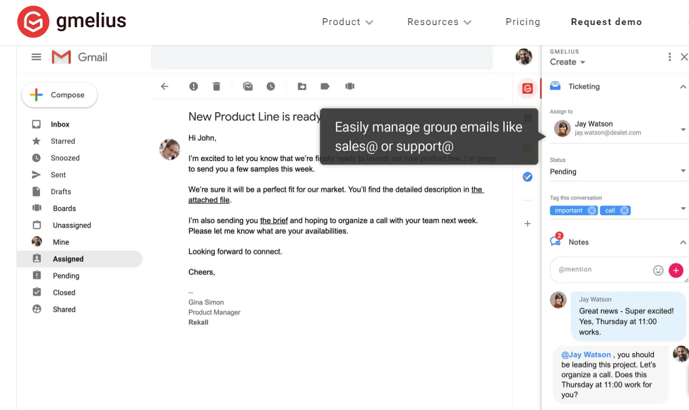Viewport: 689px width, 410px height.
Task: Click the snooze clock icon
Action: (x=271, y=87)
